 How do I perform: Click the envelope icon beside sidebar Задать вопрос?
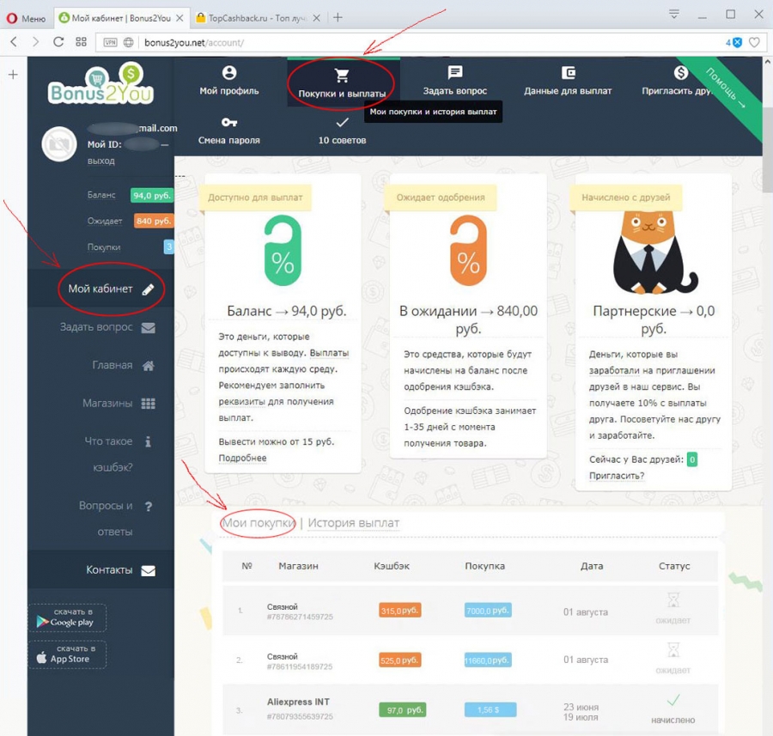click(x=148, y=328)
